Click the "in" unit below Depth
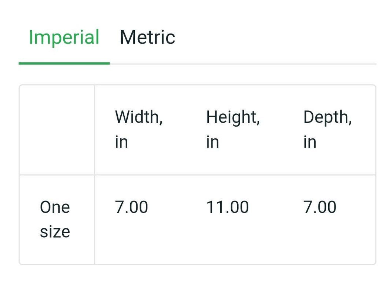This screenshot has width=379, height=286. click(310, 142)
